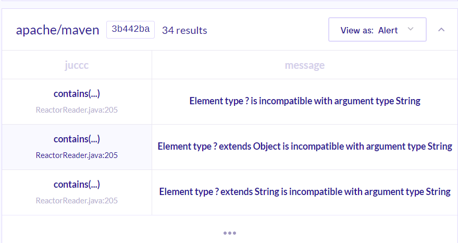The width and height of the screenshot is (458, 243).
Task: Select the '? extends Object' incompatible message
Action: point(305,146)
